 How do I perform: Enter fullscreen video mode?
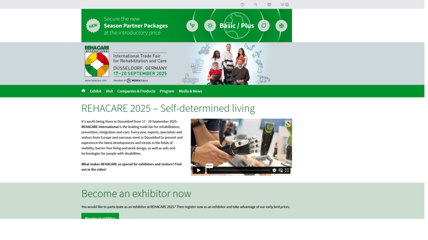[287, 170]
